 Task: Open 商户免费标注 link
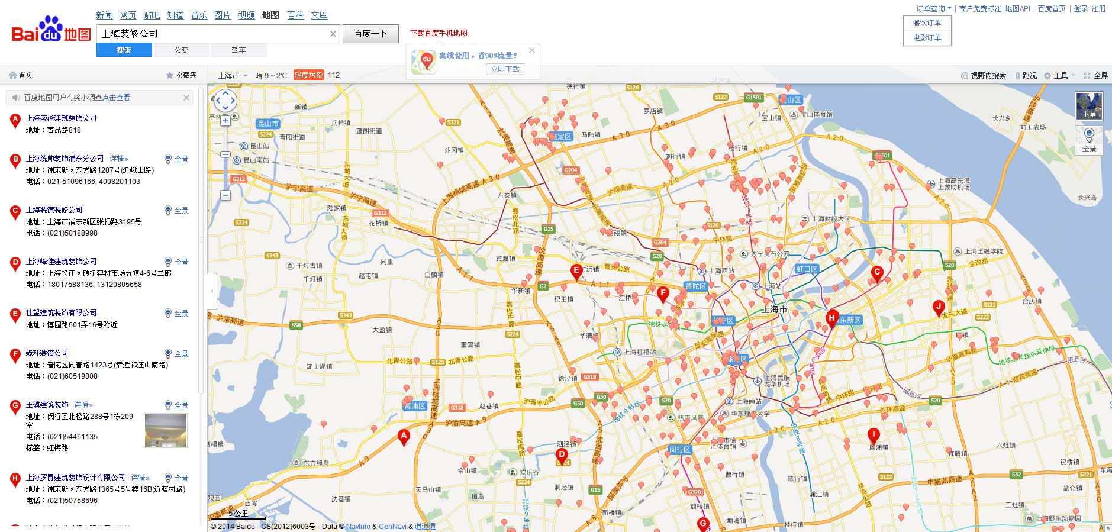[980, 9]
